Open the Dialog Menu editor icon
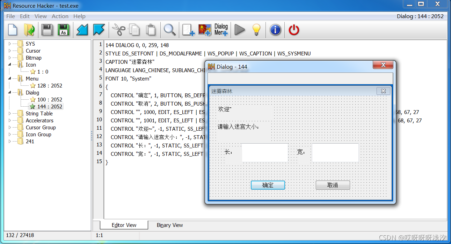This screenshot has height=244, width=451. (x=220, y=30)
